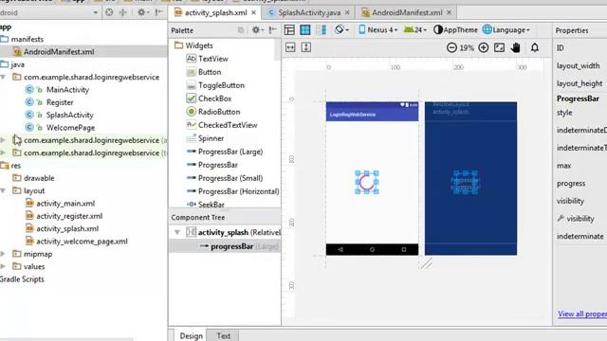Switch to the Design tab

[192, 335]
